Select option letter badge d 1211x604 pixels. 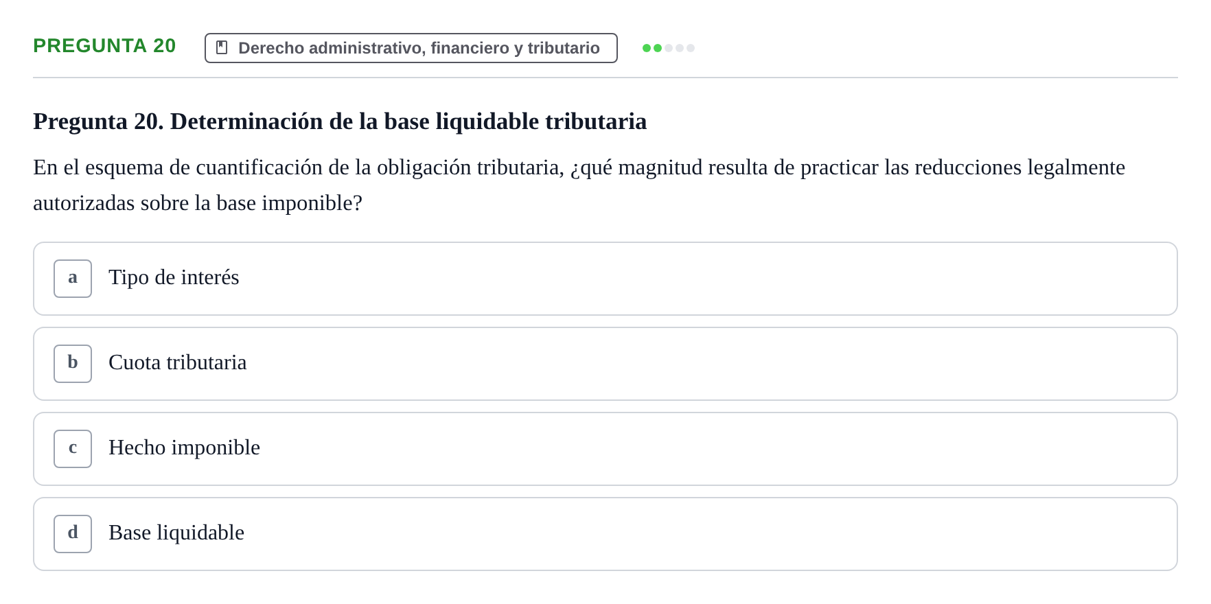73,534
